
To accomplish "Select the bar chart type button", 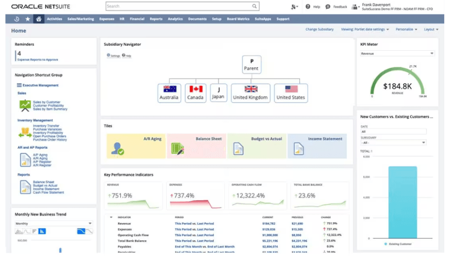I will click(42, 232).
